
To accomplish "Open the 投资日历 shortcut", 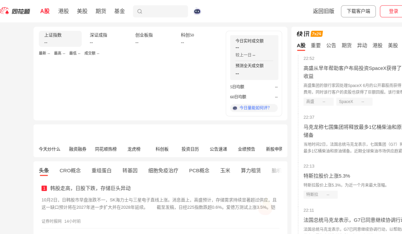I will point(190,149).
